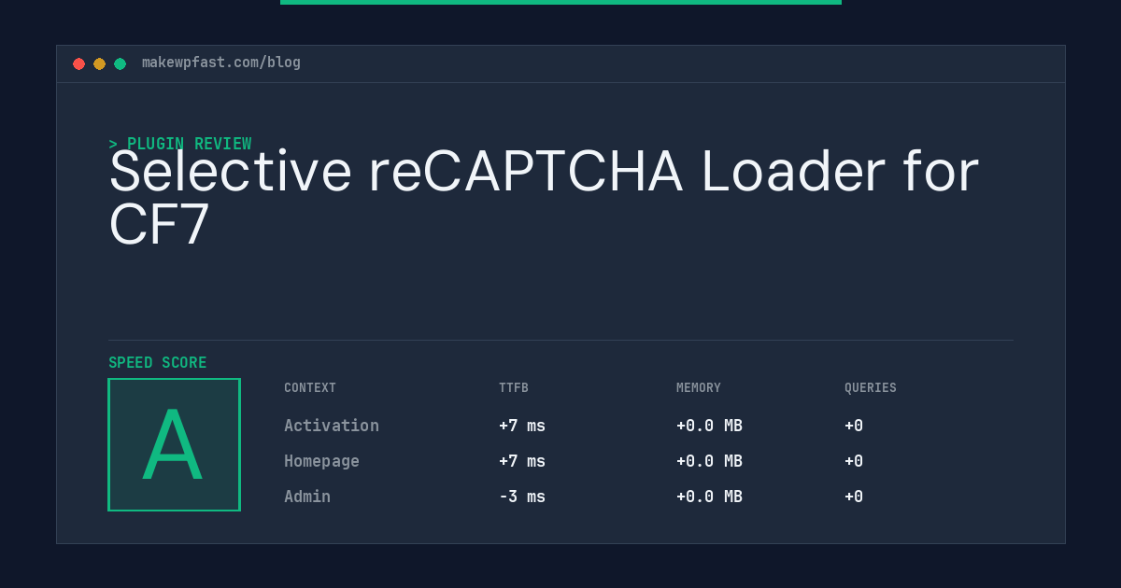Click the SPEED SCORE label
Viewport: 1121px width, 588px height.
pos(158,363)
